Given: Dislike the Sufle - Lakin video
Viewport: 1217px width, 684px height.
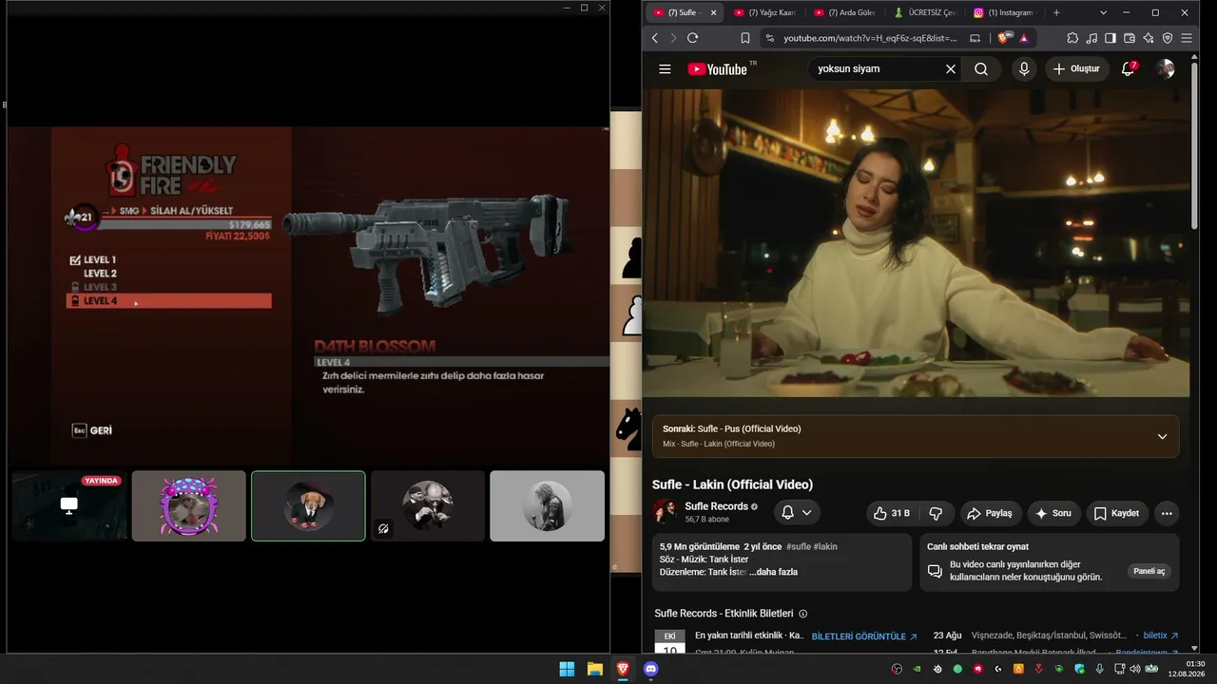Looking at the screenshot, I should point(936,513).
